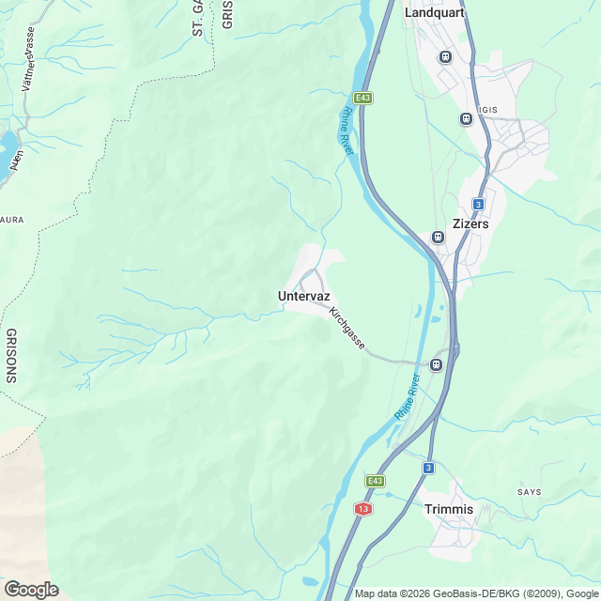Viewport: 601px width, 601px height.
Task: Click the SAYS locality label
Action: click(530, 492)
